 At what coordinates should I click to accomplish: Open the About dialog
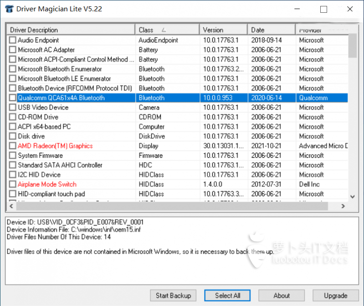coord(282,296)
